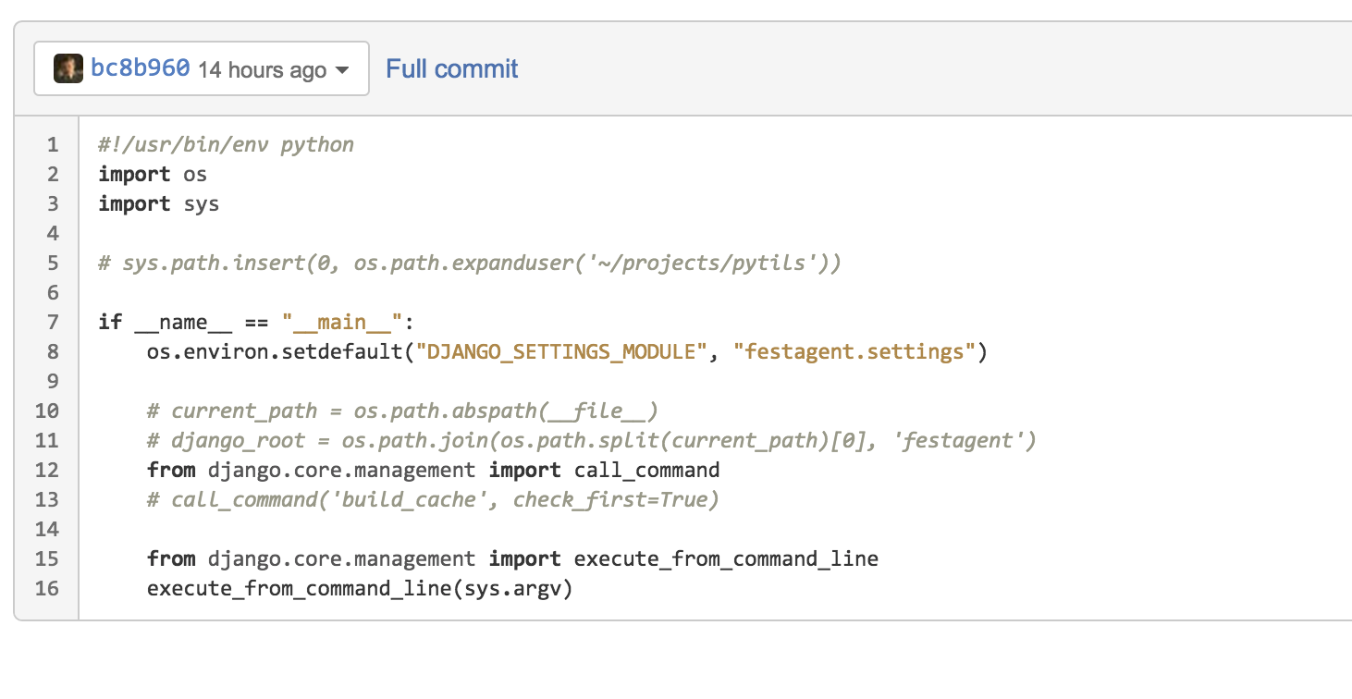The width and height of the screenshot is (1352, 699).
Task: Click execute_from_command_line(sys.argv) on the last line
Action: click(360, 588)
